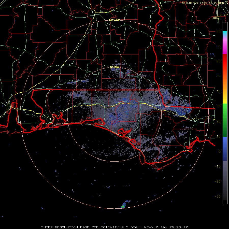
Task: Click the 23:17 timestamp in the footer
Action: (182, 227)
